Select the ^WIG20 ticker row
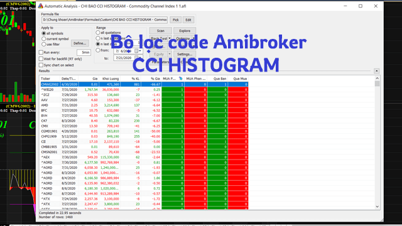Screen dimensions: 402x226 pos(144,90)
